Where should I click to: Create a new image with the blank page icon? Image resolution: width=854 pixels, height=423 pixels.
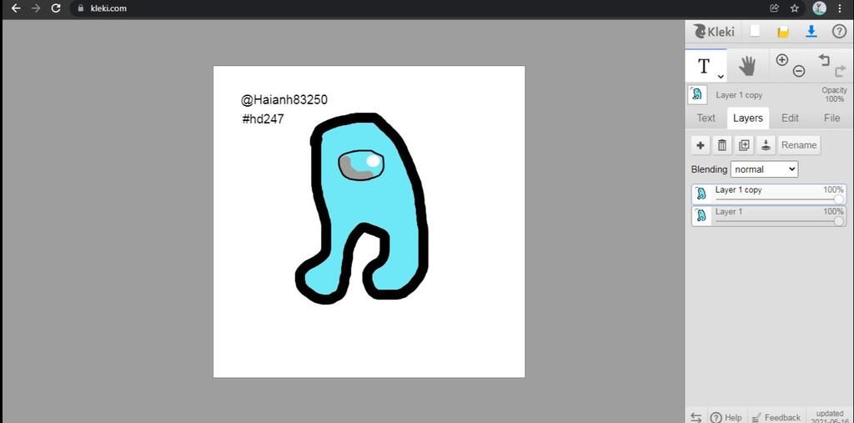pyautogui.click(x=755, y=32)
